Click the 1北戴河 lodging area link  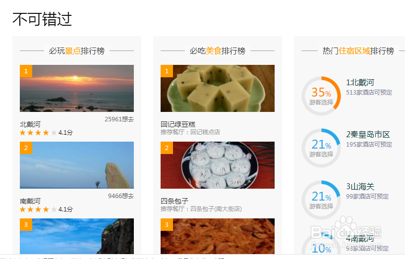click(360, 83)
